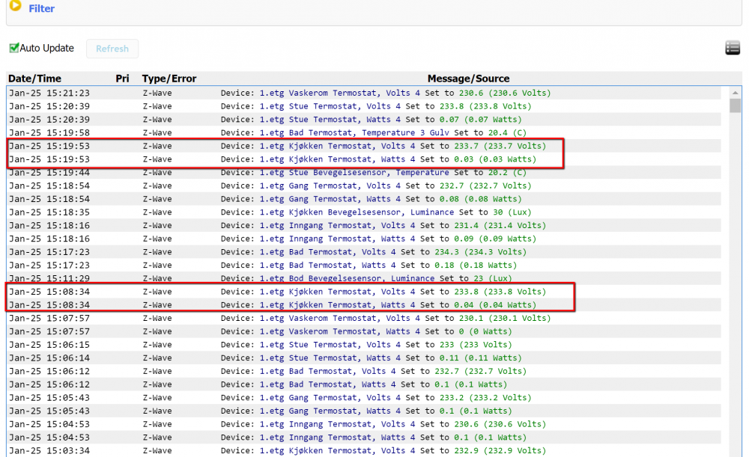
Task: Open Inngang Termostat Volts 4 link at 15:18:16
Action: coord(337,226)
